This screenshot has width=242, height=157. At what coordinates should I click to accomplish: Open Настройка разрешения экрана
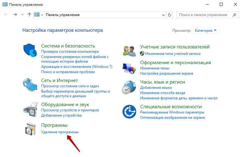166,73
